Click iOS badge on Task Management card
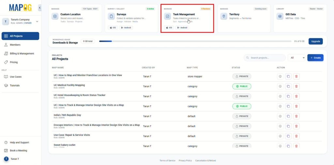This screenshot has height=165, width=334. (169, 28)
